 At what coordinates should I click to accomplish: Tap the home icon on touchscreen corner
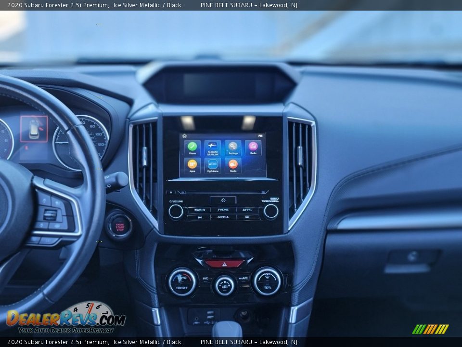(184, 136)
